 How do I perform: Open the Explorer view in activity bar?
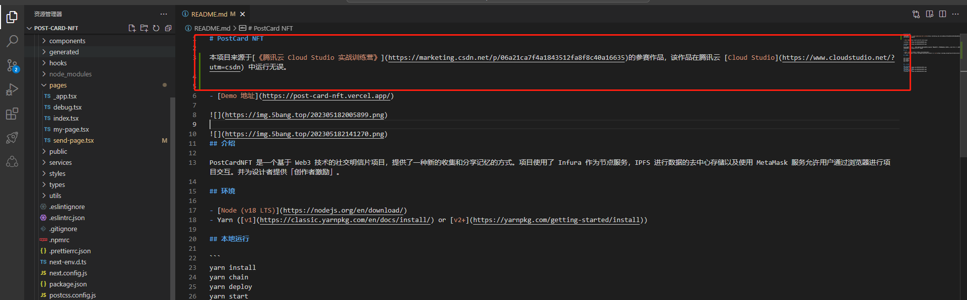pos(12,18)
